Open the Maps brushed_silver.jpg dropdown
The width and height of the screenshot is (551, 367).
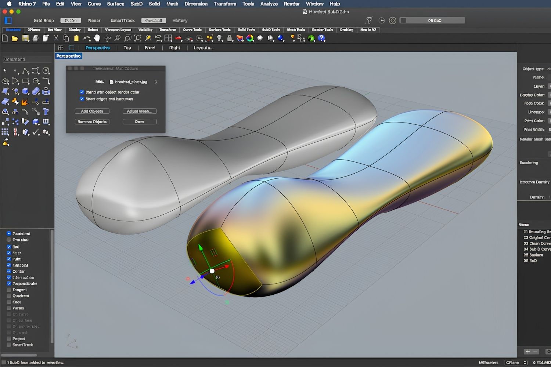click(x=134, y=82)
